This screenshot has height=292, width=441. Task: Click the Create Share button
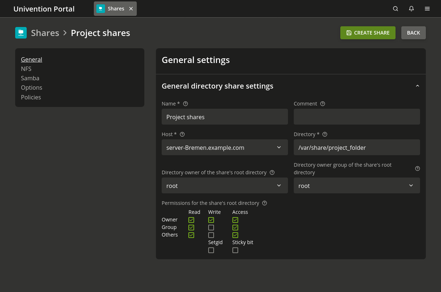pos(368,33)
